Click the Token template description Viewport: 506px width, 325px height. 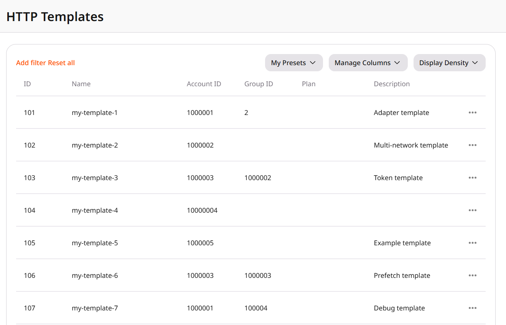coord(398,178)
